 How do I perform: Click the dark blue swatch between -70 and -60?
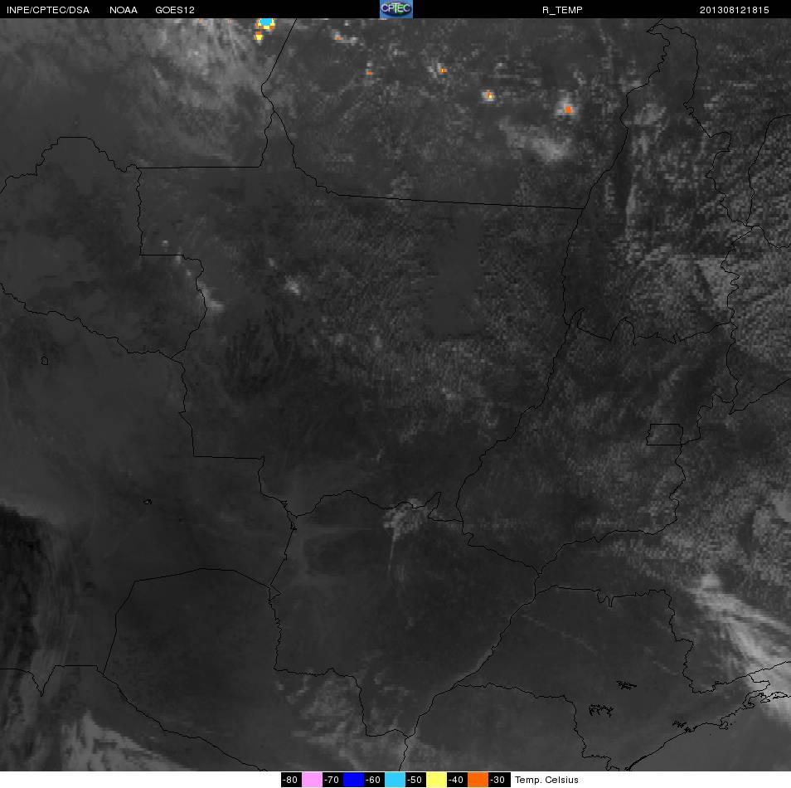tap(353, 780)
